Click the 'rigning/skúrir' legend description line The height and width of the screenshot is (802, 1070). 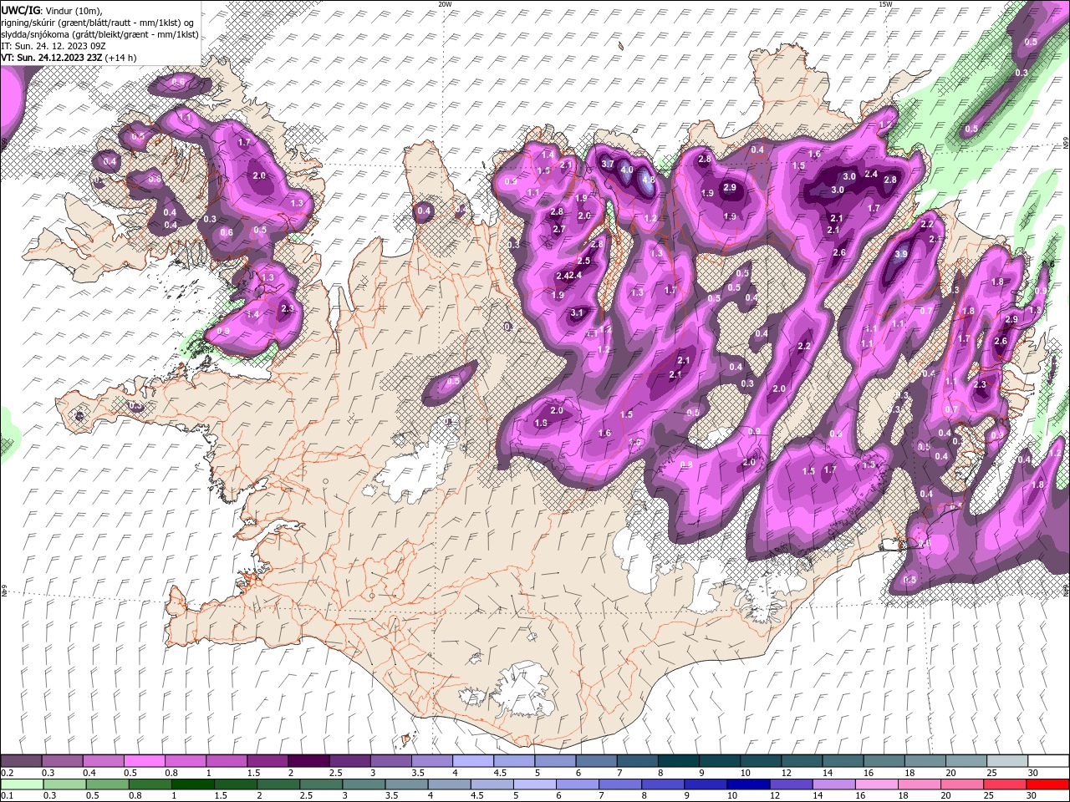click(x=99, y=22)
